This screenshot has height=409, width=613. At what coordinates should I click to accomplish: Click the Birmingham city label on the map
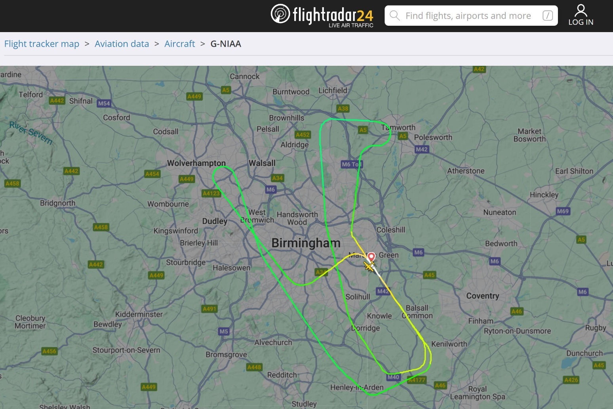306,243
